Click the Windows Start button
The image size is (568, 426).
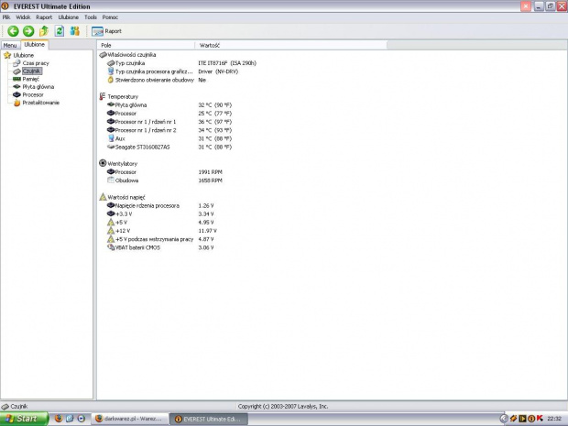[20, 419]
